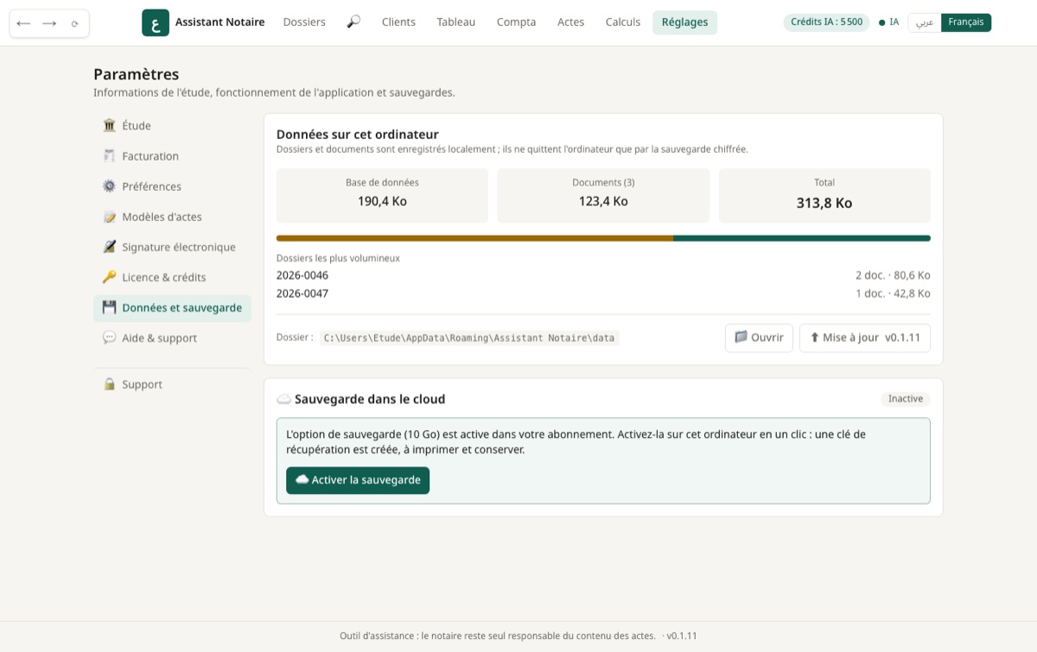
Task: Select the Réglages tab
Action: tap(684, 22)
